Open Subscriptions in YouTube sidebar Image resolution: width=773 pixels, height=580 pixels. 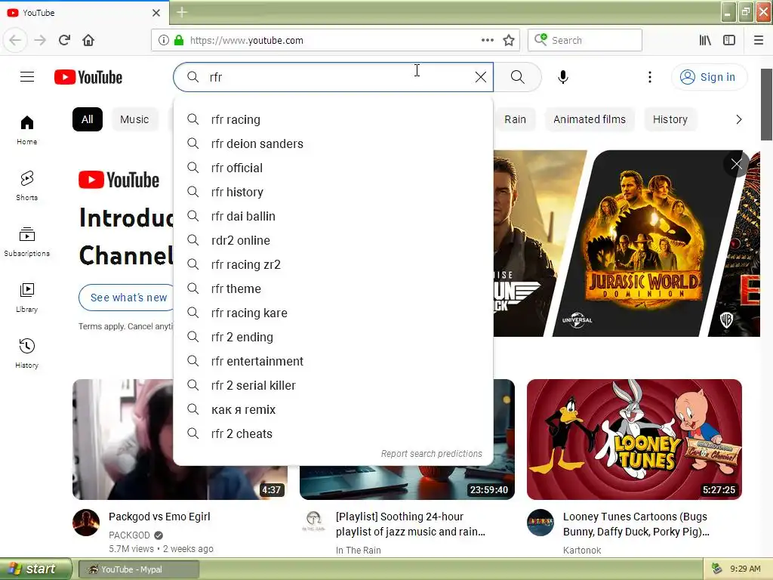[27, 242]
